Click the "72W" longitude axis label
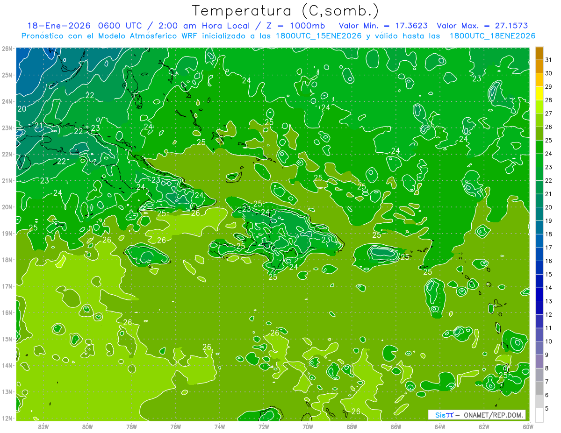561x433 pixels. coord(264,426)
